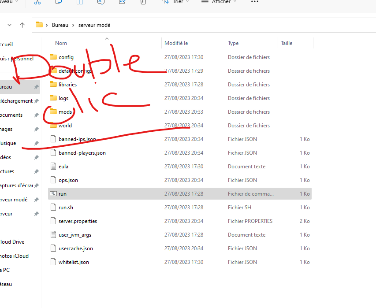
Task: Open the serveur entry in navigation pane
Action: pyautogui.click(x=6, y=214)
